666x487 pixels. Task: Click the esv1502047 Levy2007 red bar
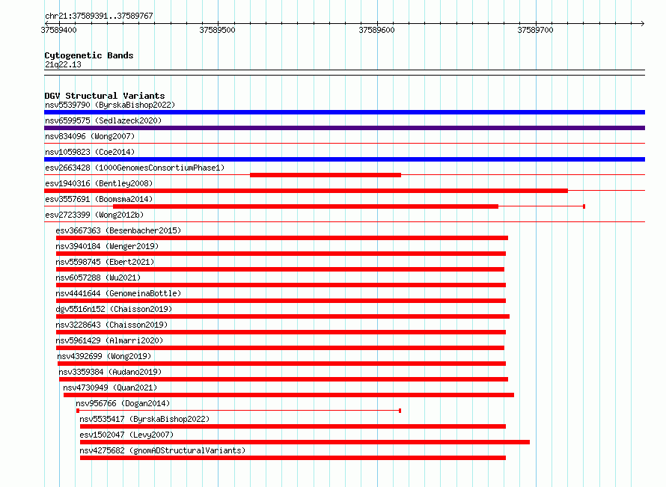coord(305,442)
